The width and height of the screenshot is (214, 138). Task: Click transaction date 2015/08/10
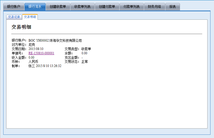click(36, 49)
